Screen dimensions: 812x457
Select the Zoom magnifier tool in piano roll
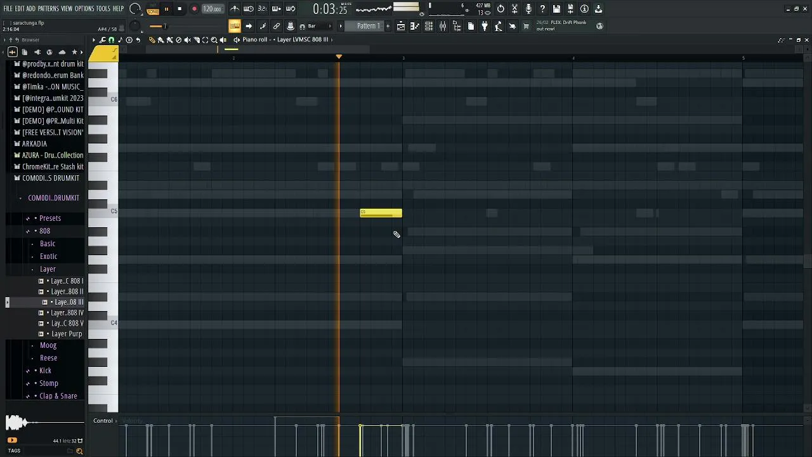214,40
